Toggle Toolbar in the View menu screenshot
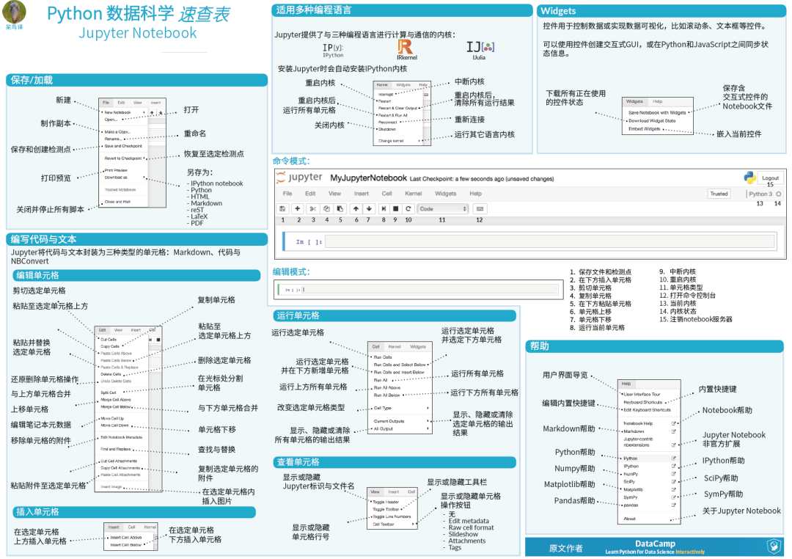 point(386,509)
